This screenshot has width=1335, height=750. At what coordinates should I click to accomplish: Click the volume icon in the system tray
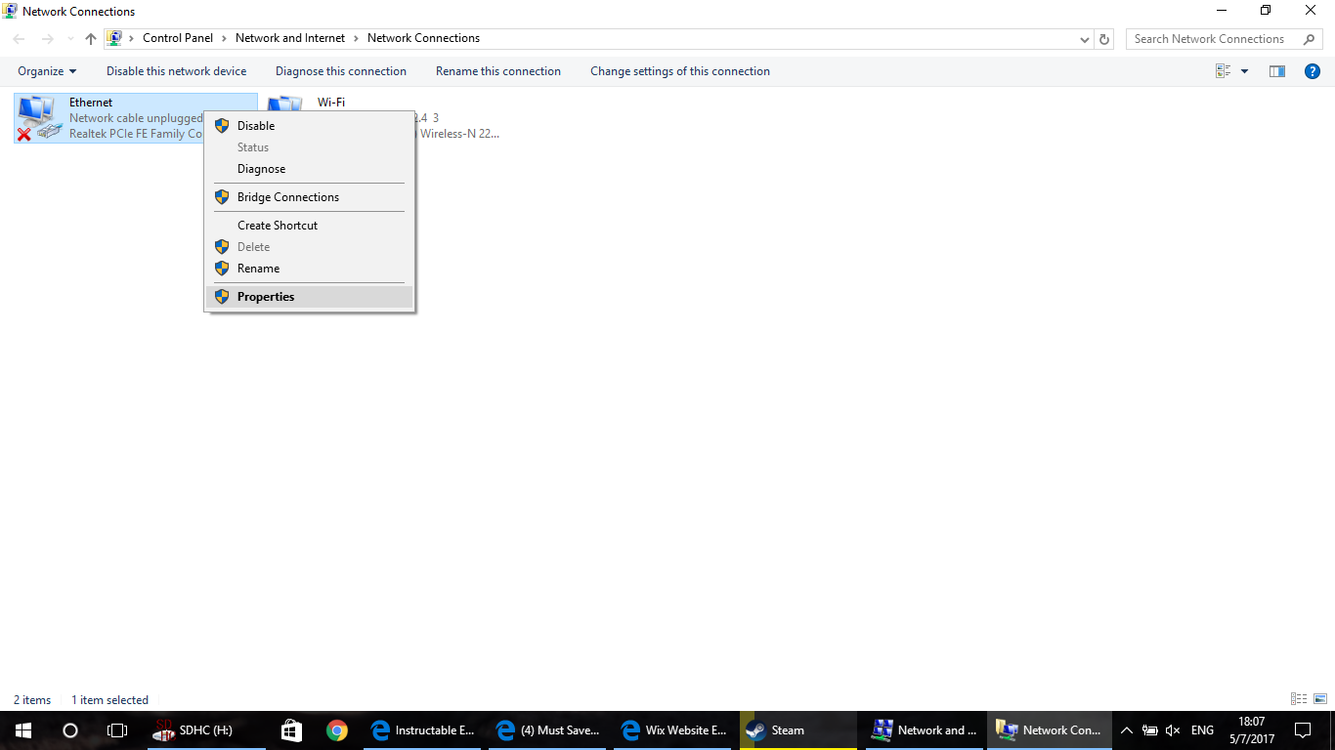1172,729
